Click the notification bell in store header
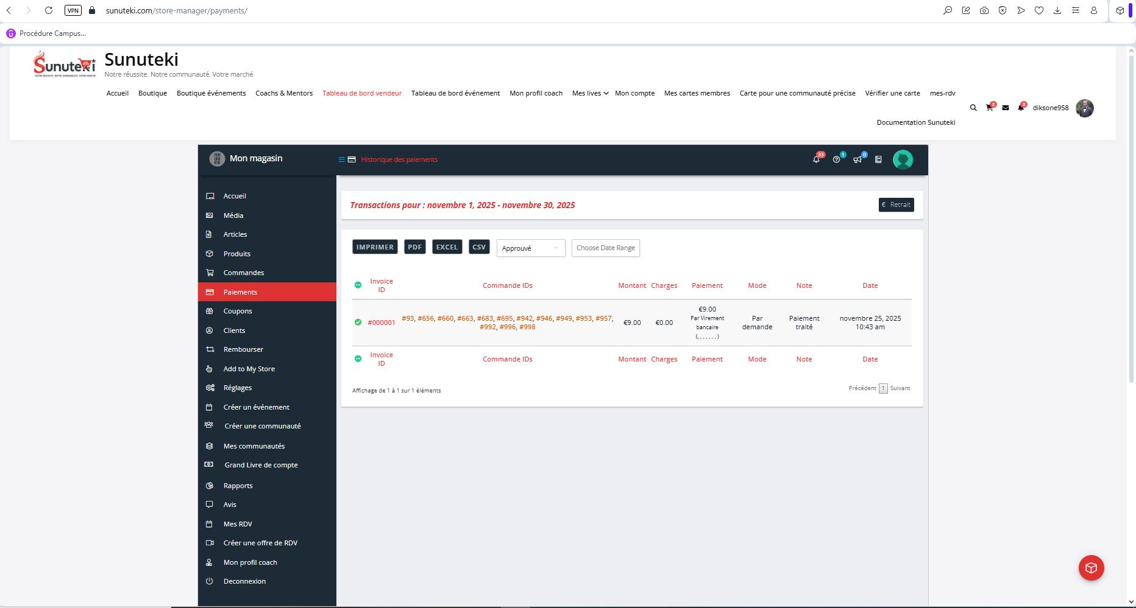1136x608 pixels. pyautogui.click(x=816, y=159)
